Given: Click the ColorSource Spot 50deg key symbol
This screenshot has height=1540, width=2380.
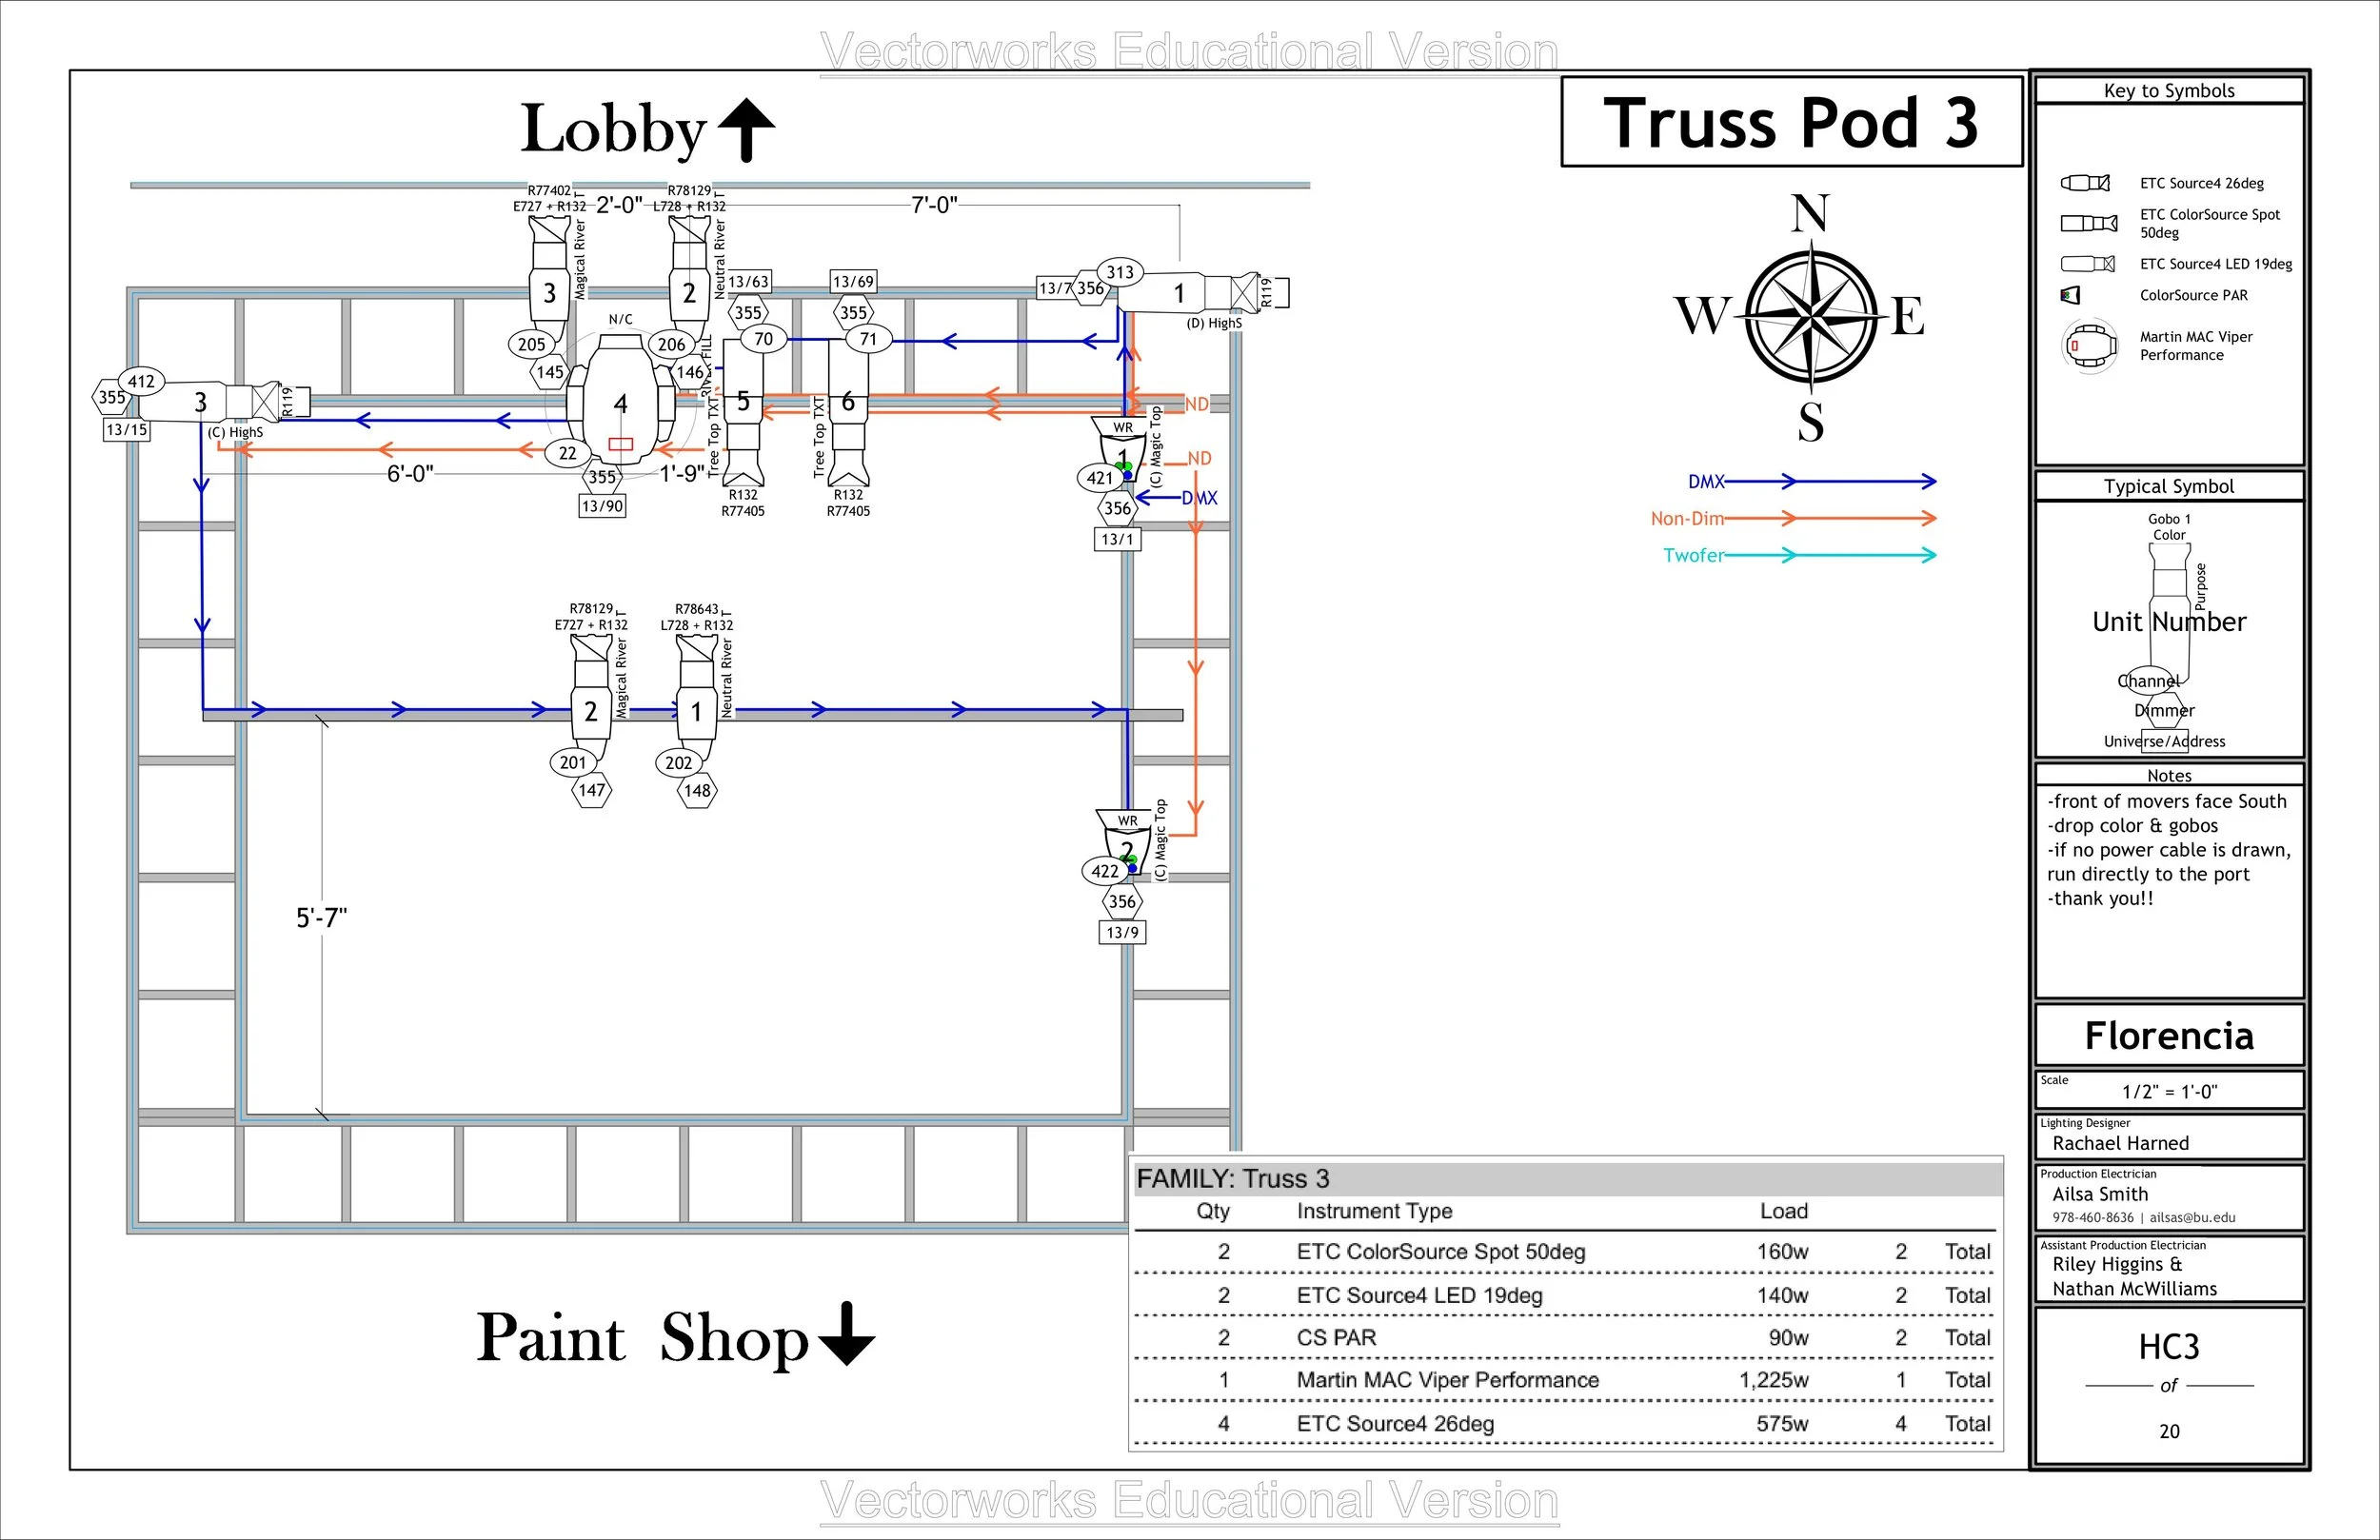Looking at the screenshot, I should (2088, 223).
